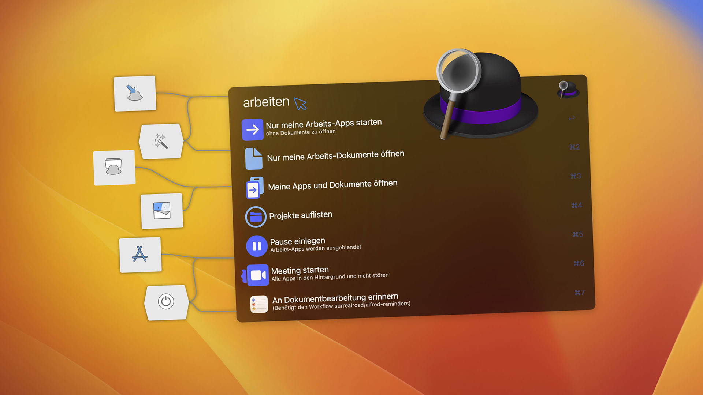
Task: Click the Reminders list icon
Action: click(259, 304)
